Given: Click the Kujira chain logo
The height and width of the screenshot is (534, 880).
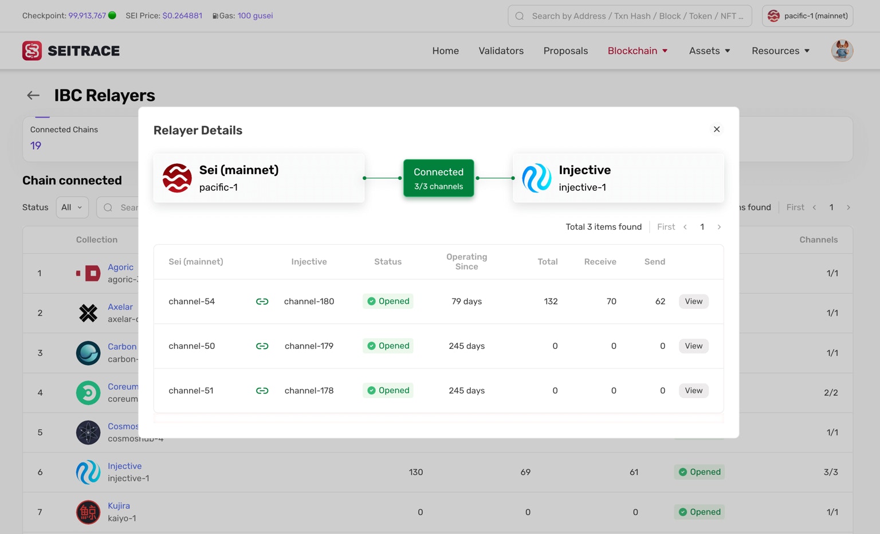Looking at the screenshot, I should tap(88, 512).
